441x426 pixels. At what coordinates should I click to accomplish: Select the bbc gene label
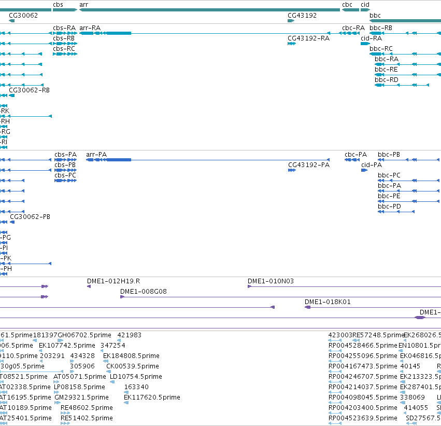pos(375,16)
